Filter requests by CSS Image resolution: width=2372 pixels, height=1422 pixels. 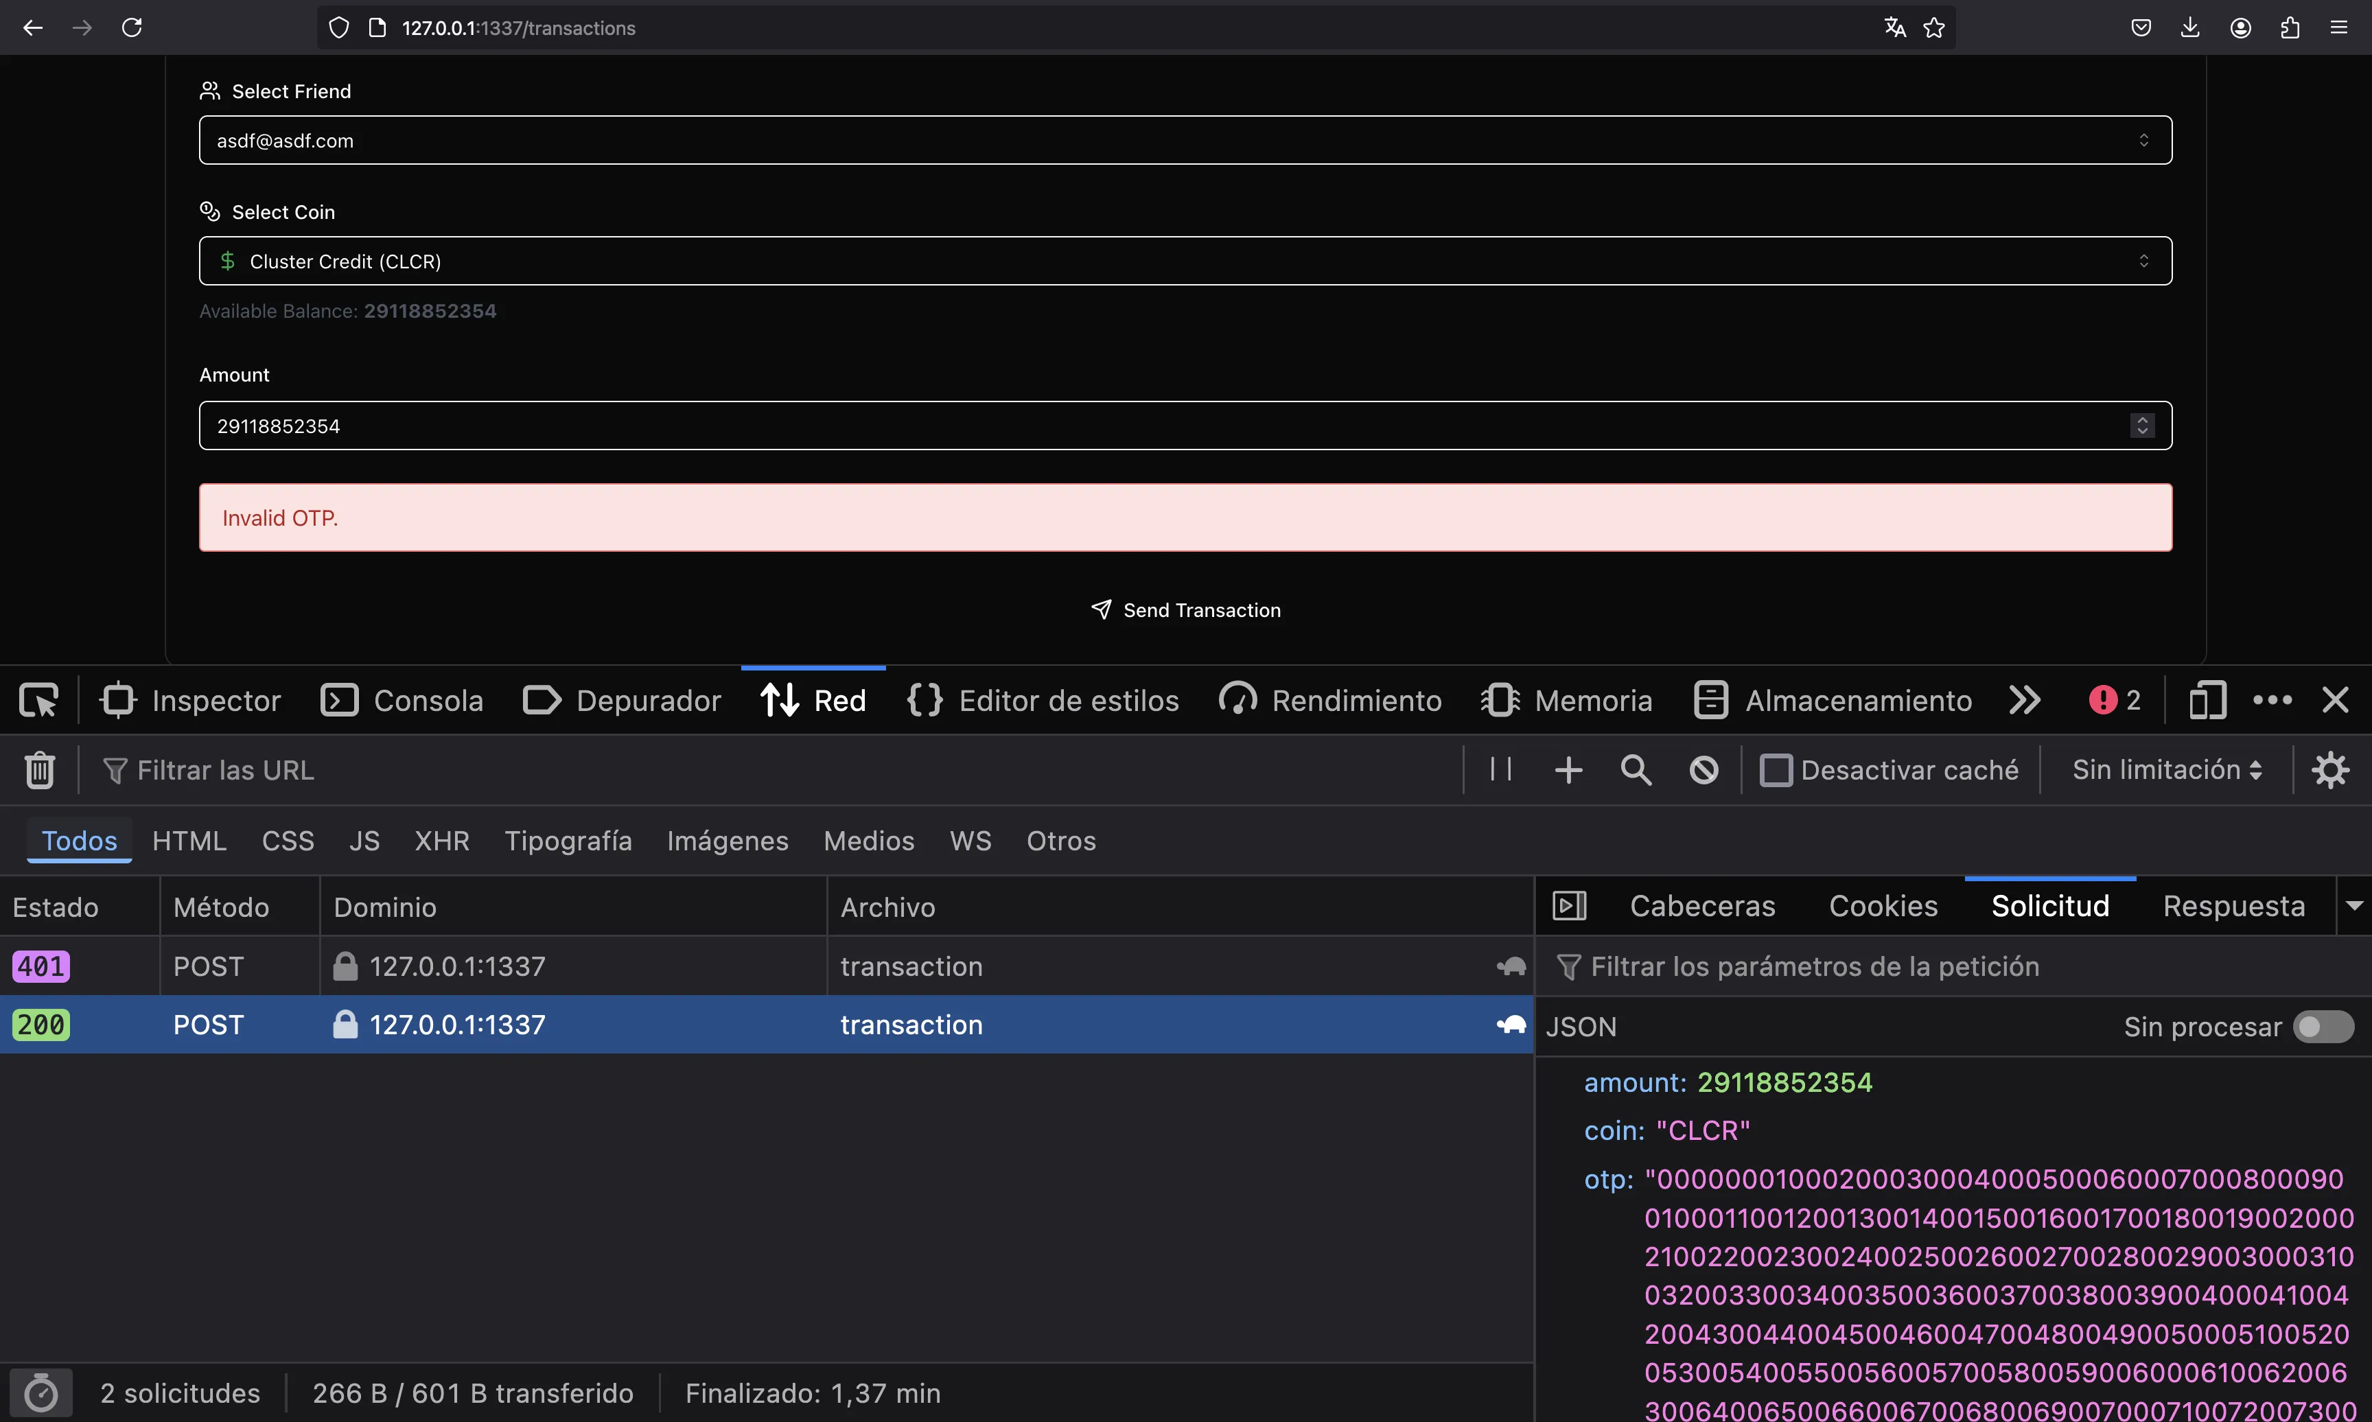288,840
